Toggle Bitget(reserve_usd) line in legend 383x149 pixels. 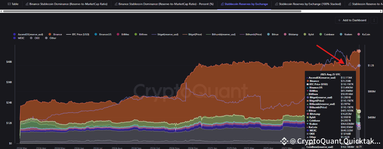165,34
